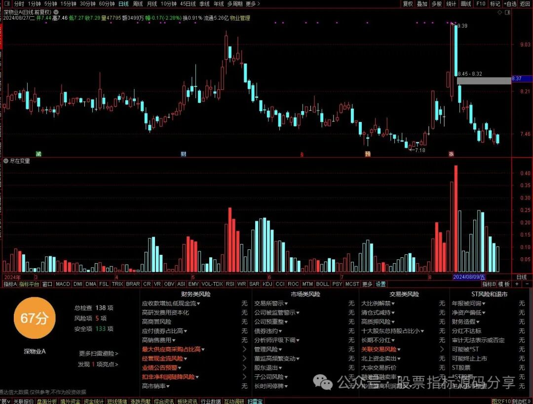The height and width of the screenshot is (404, 533).
Task: Click the 财 event marker on chart
Action: tap(184, 154)
